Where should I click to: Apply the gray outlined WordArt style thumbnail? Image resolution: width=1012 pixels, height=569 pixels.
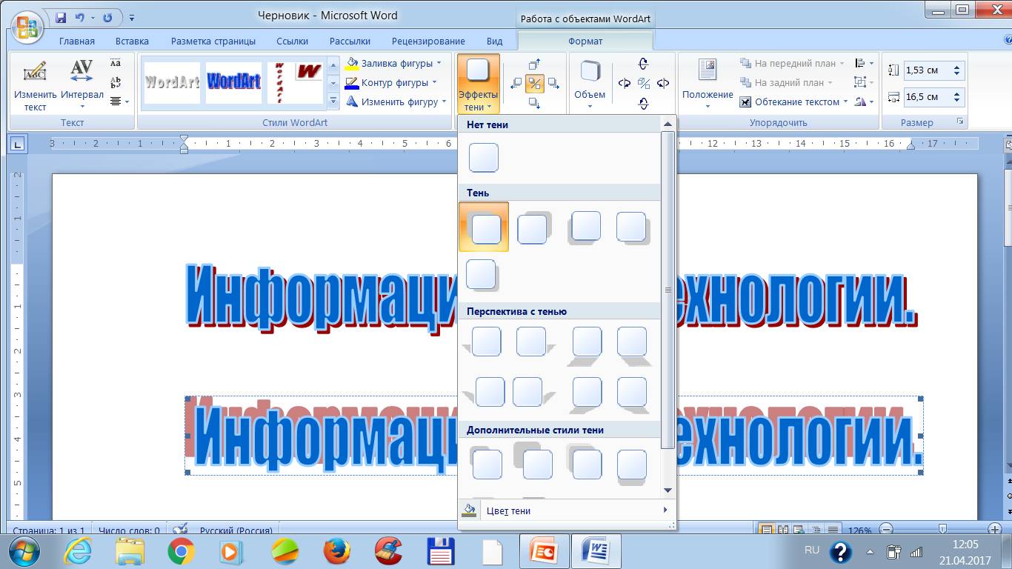click(x=172, y=82)
